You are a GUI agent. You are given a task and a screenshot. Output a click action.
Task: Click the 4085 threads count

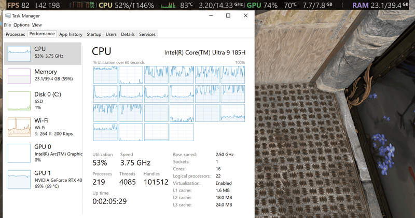[x=127, y=182]
